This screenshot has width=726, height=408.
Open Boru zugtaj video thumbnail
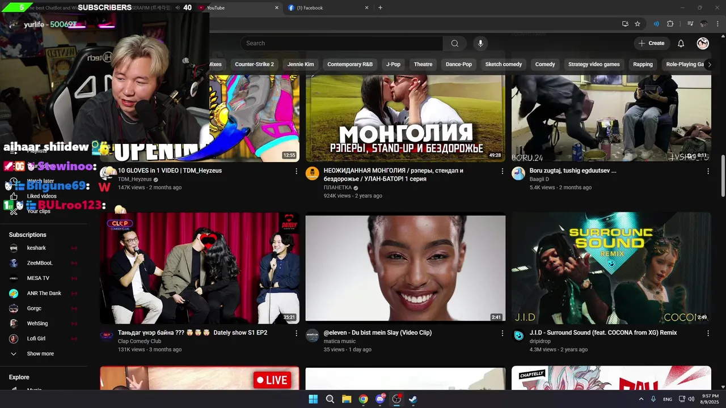click(611, 118)
